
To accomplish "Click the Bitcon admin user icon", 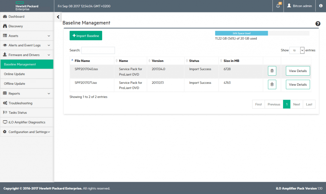I will pyautogui.click(x=289, y=6).
